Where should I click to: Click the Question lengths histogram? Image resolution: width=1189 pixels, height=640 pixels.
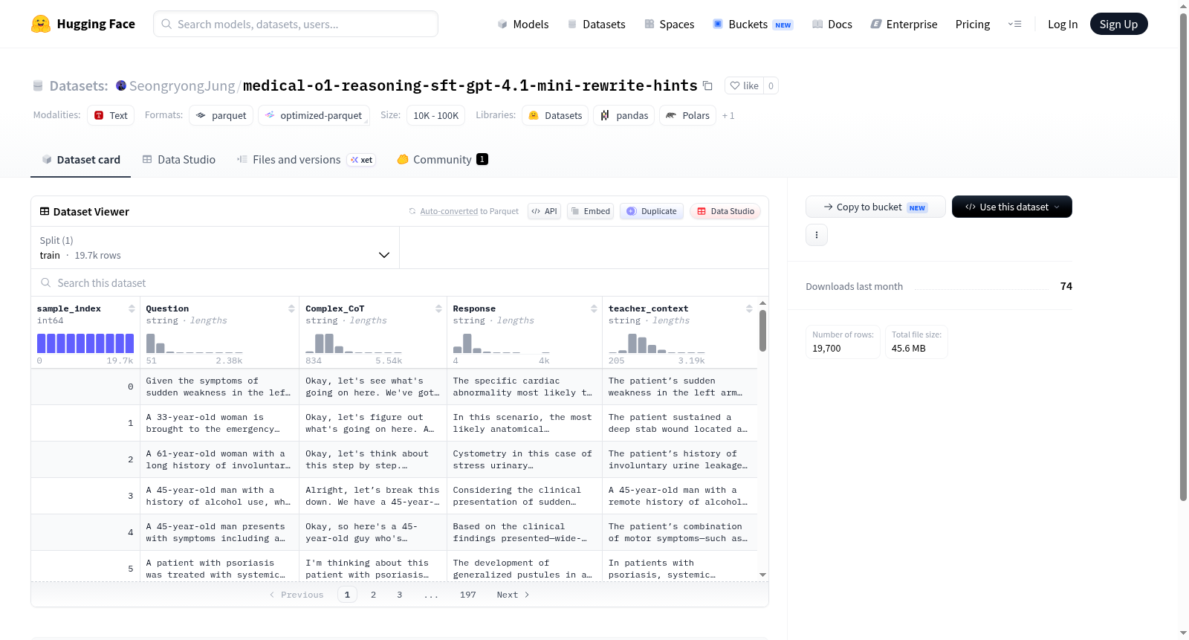point(194,343)
